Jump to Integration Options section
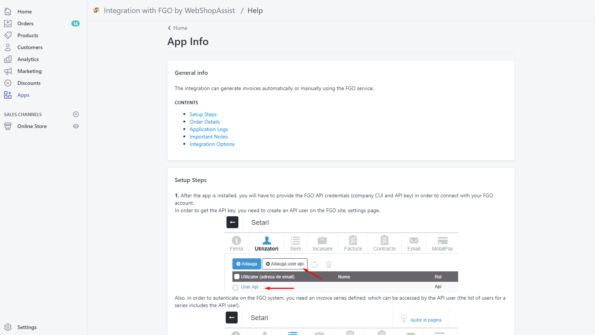The height and width of the screenshot is (335, 595). 212,144
